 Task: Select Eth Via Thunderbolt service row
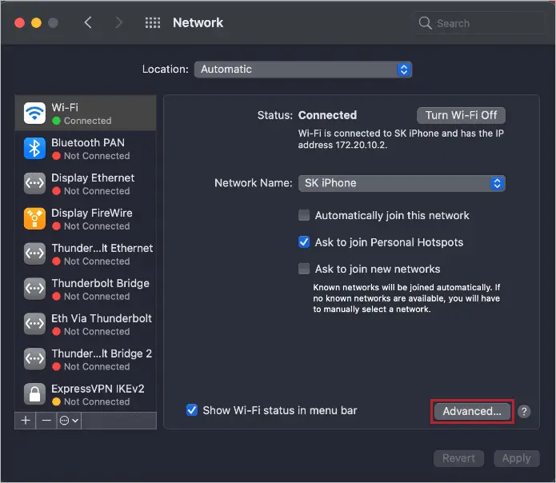pos(86,324)
